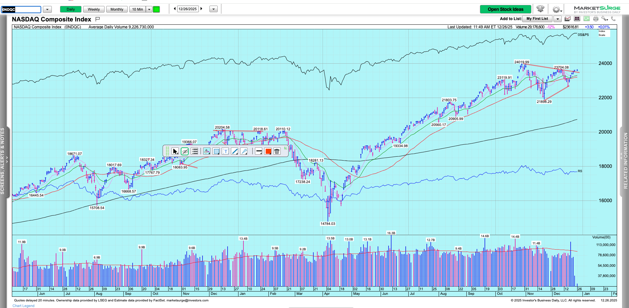Click the $23616.81 current price value
Screen dimensions: 629x308
click(571, 27)
